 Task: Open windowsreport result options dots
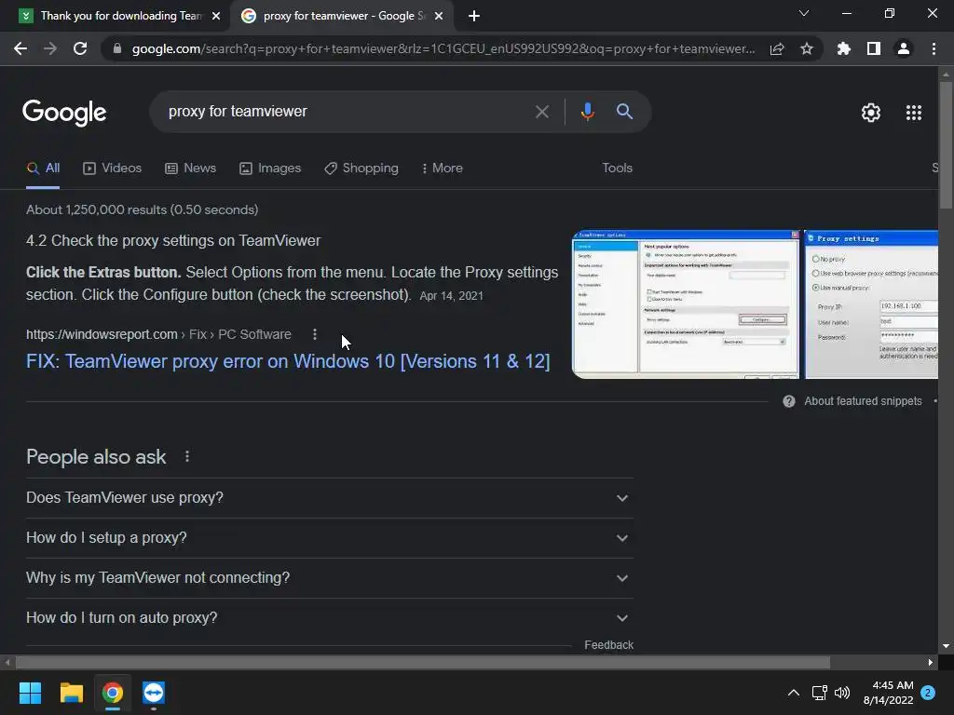(315, 334)
